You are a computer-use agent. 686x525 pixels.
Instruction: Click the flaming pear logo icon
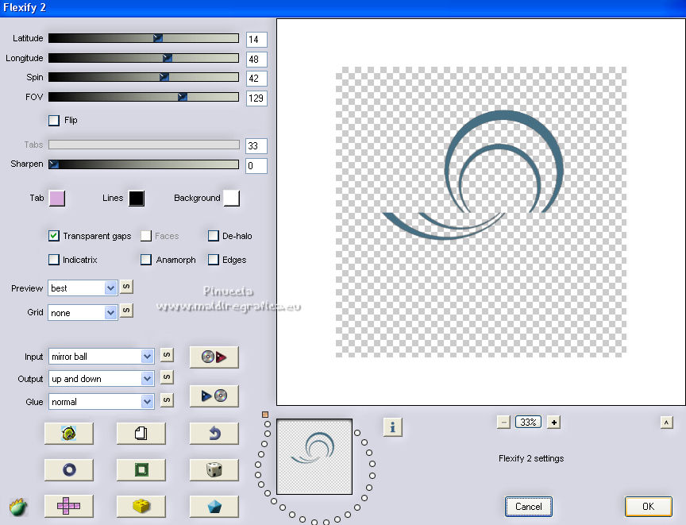pos(18,507)
